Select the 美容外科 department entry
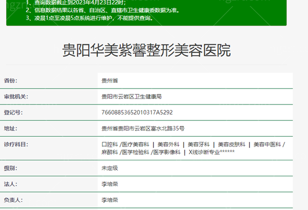This screenshot has width=308, height=210. pos(168,144)
